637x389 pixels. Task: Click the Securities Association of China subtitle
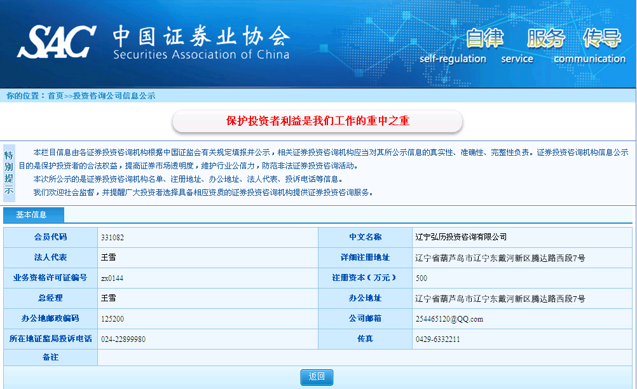202,55
